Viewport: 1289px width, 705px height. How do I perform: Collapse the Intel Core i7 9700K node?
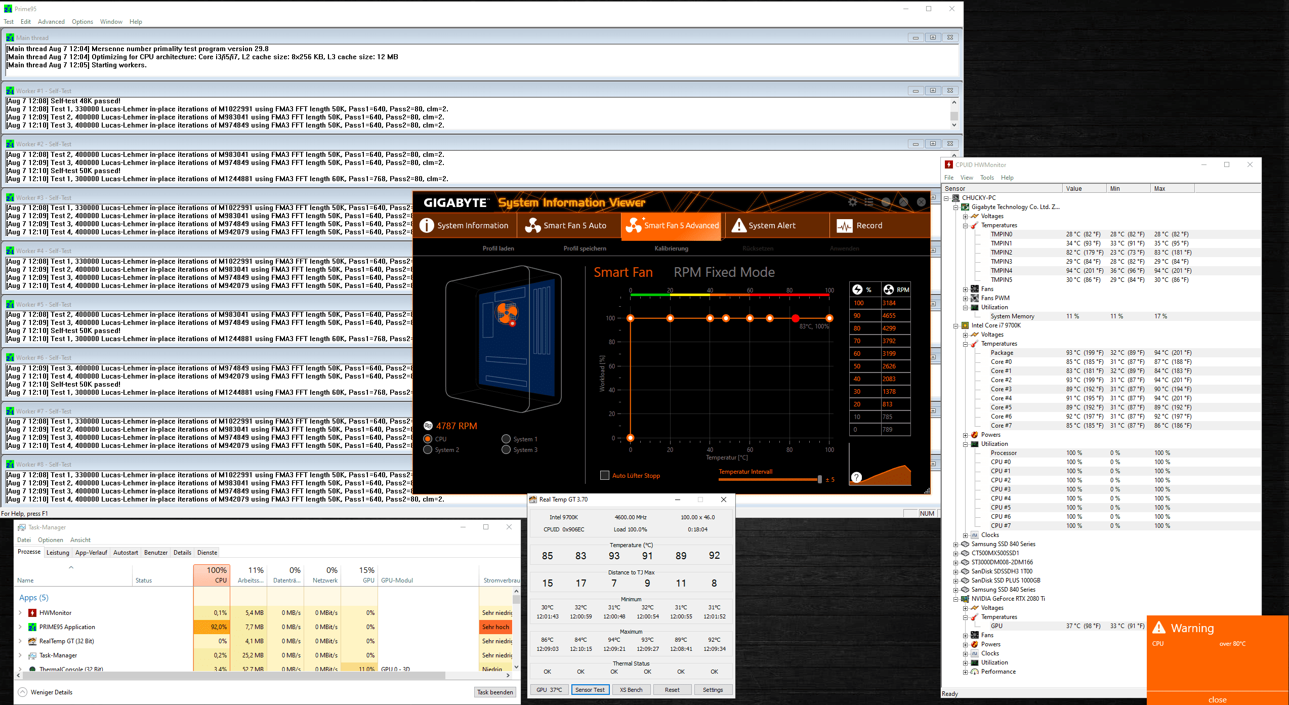click(x=955, y=326)
